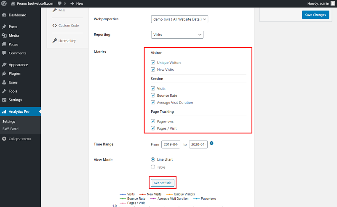
Task: Click the Average Visit Duration legend entry
Action: (x=169, y=199)
